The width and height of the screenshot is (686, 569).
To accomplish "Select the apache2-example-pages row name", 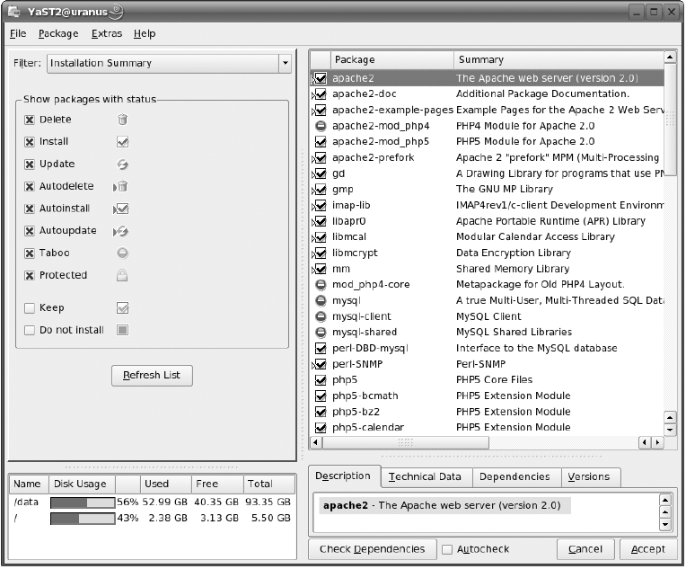I will [392, 111].
